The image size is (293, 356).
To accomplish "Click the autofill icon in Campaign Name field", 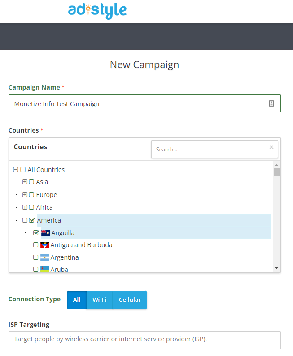I will click(271, 103).
